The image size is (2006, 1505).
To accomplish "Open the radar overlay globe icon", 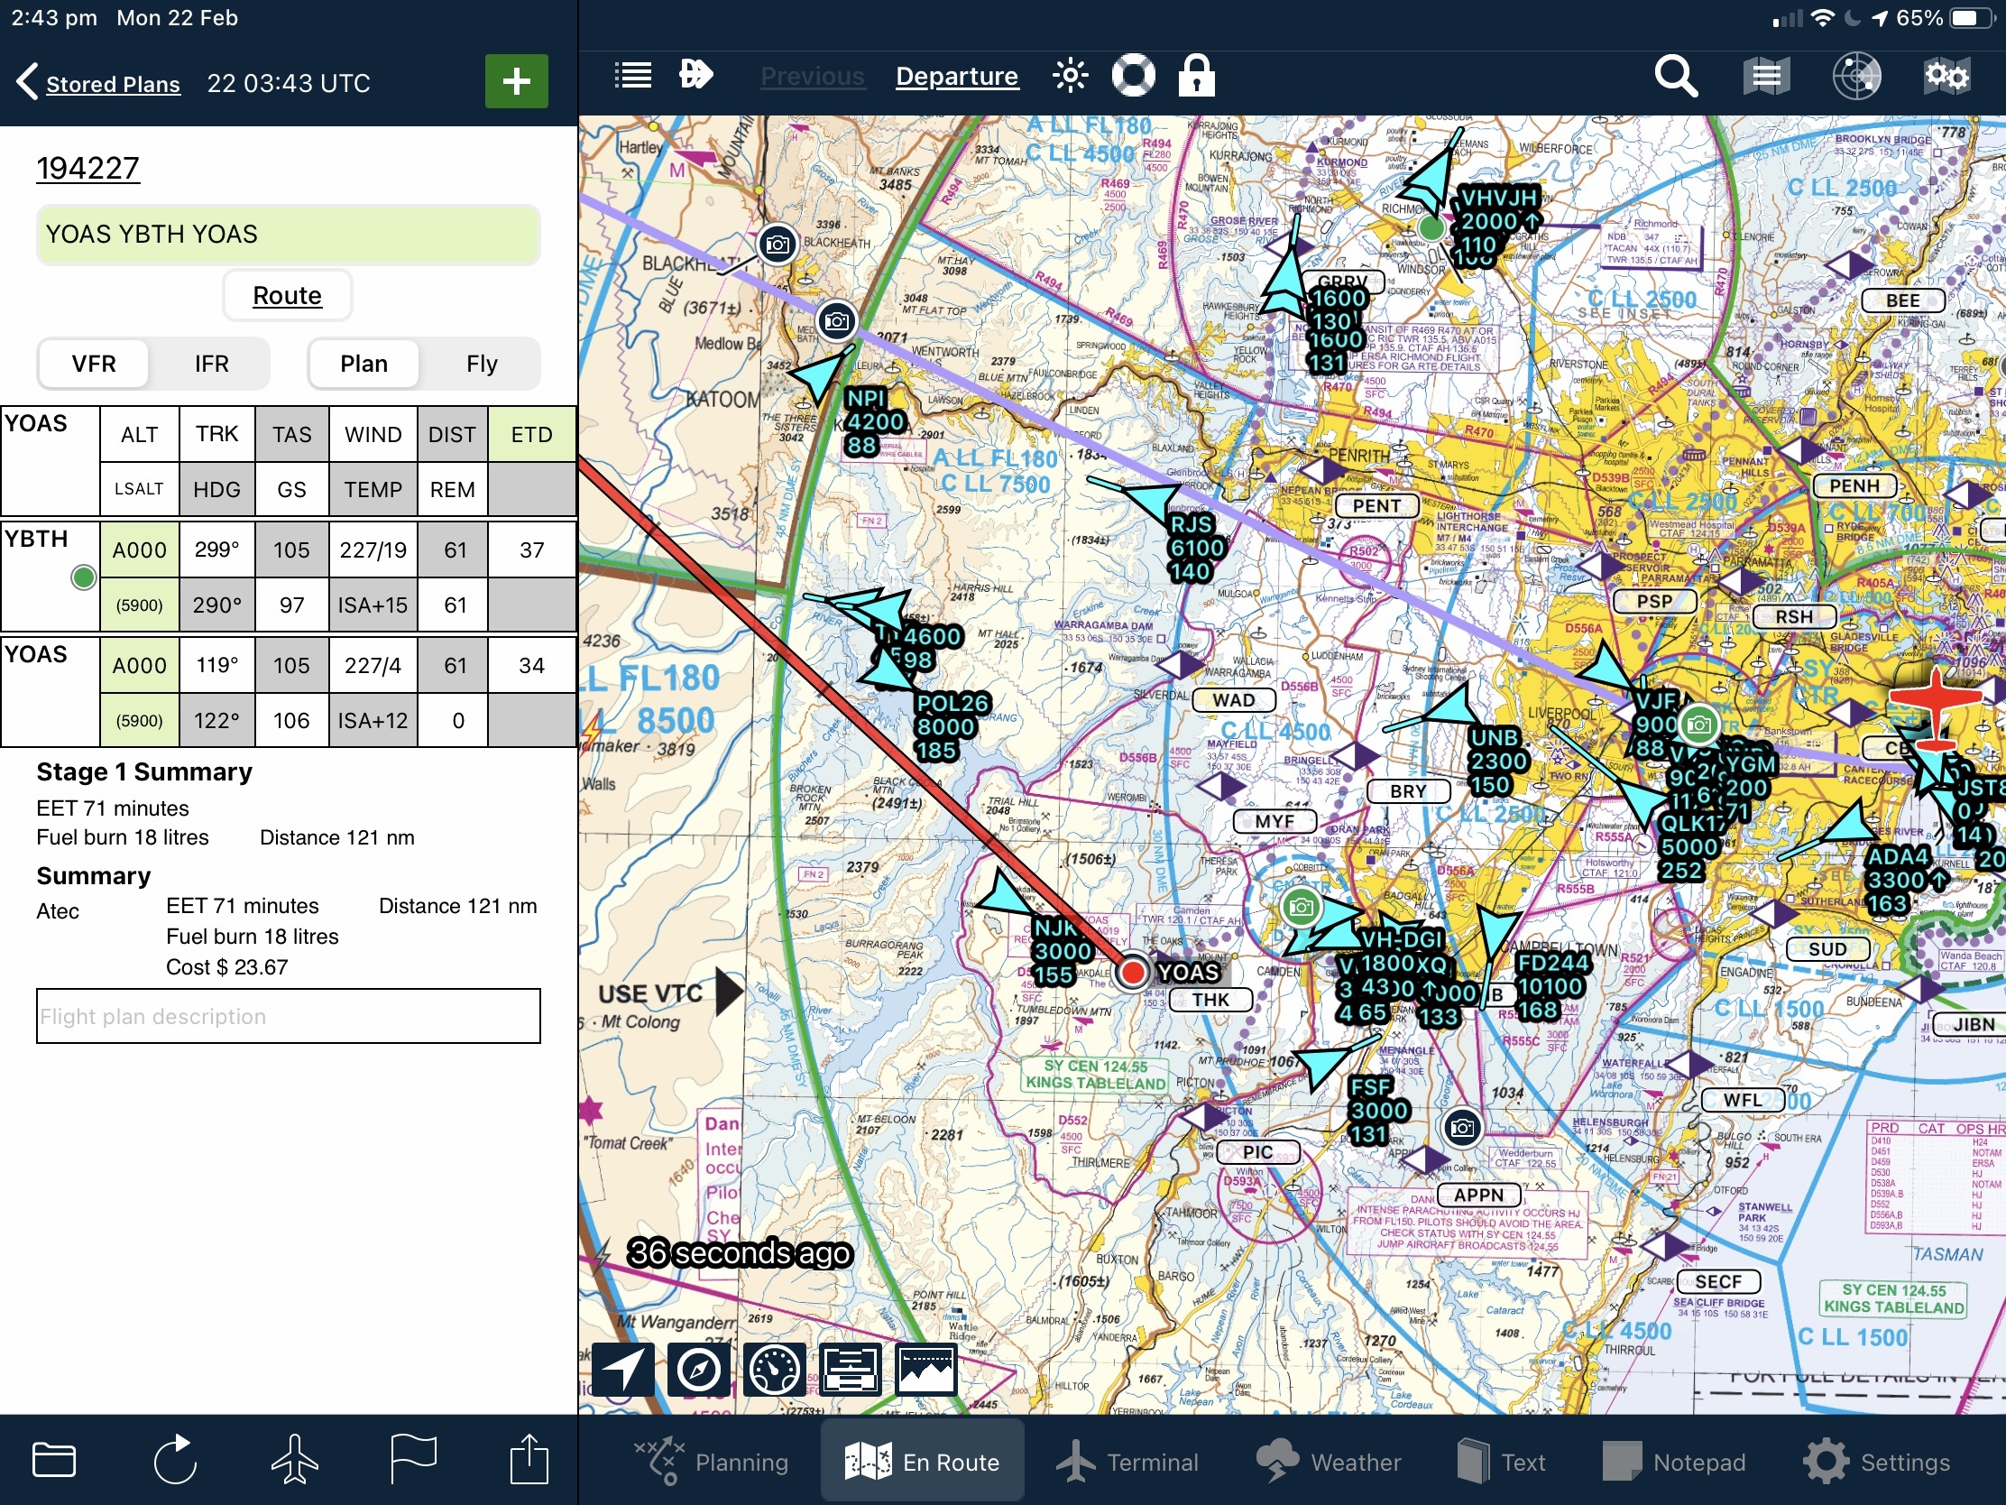I will [x=1856, y=76].
